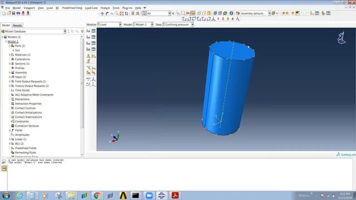Click the Create Datum Point tool

(x=88, y=79)
